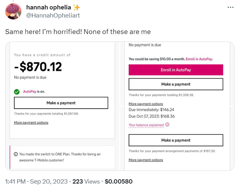The height and width of the screenshot is (190, 239).
Task: Open the Your balance explained link
Action: click(x=146, y=125)
